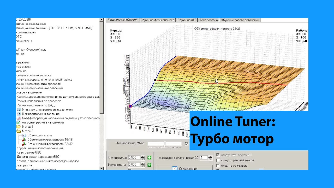Switch to the 'Обучение фазы впрыска' tab
This screenshot has height=188, width=334.
tap(157, 20)
